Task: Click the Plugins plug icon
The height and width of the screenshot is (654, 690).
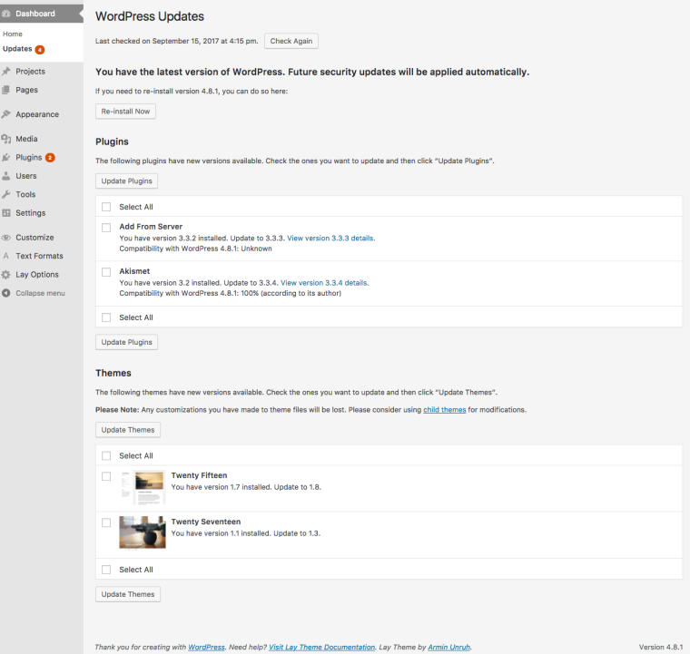Action: coord(7,158)
